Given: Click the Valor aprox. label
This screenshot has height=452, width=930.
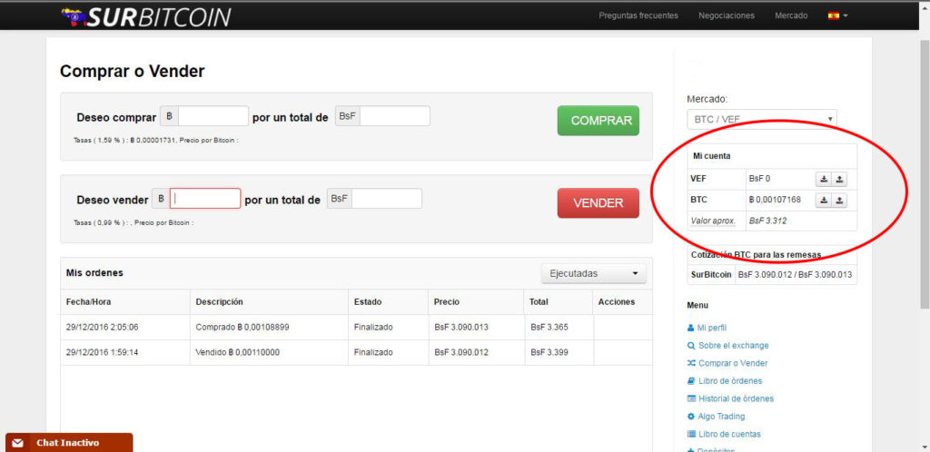Looking at the screenshot, I should pyautogui.click(x=713, y=221).
